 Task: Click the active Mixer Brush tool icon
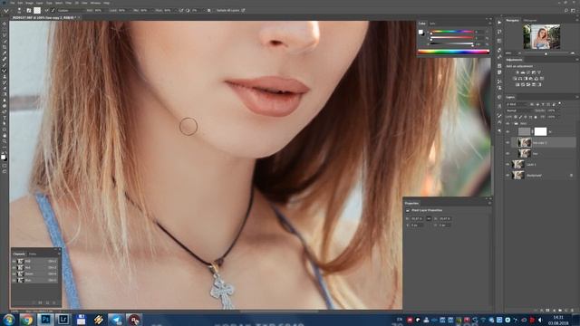5,71
